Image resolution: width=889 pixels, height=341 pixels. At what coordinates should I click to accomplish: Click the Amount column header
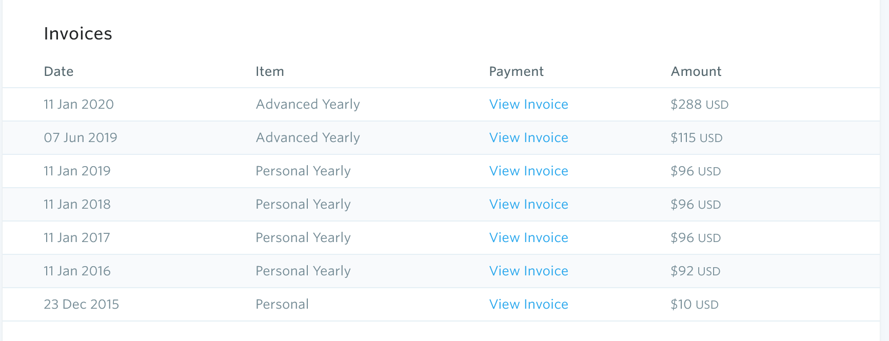pyautogui.click(x=696, y=71)
